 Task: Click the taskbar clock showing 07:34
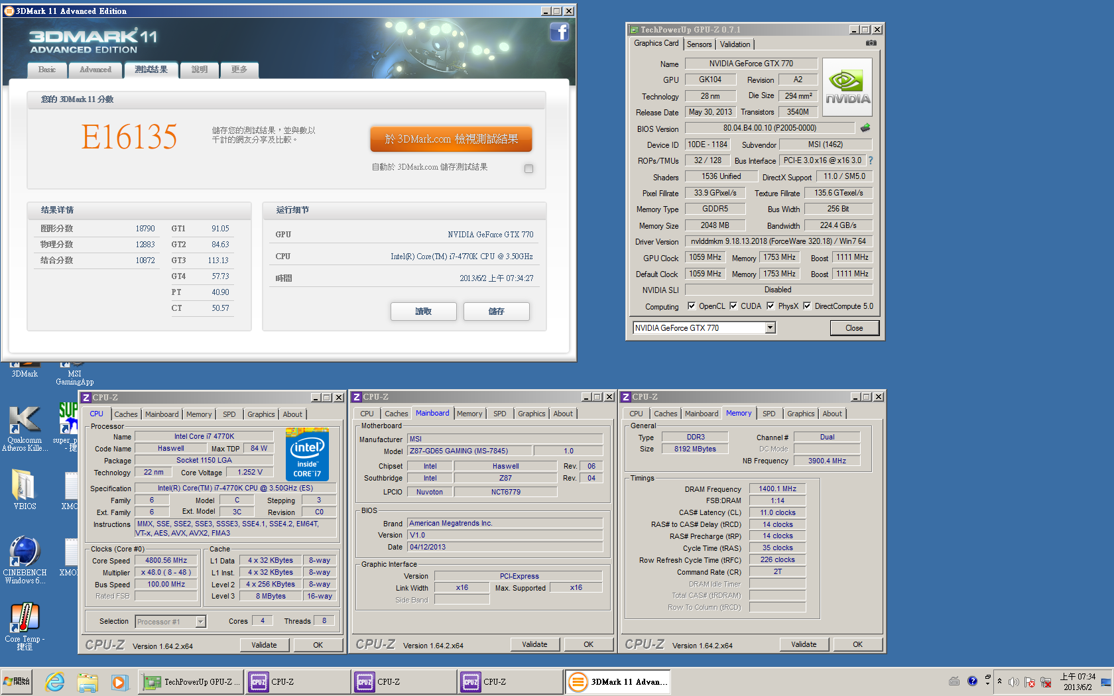point(1078,681)
